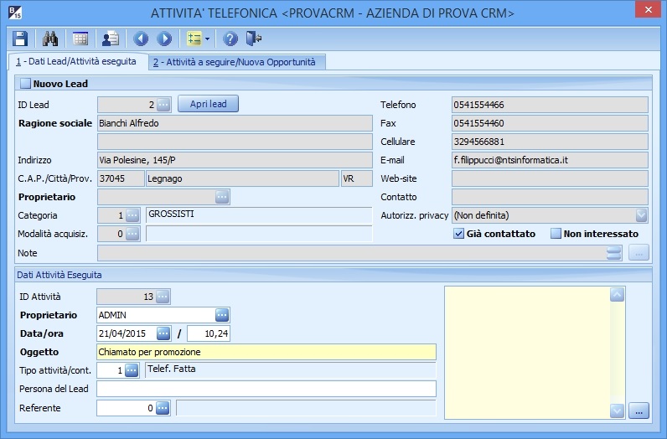Expand the dropdown arrow beside tree icon
Screen dimensions: 667x439
point(207,39)
